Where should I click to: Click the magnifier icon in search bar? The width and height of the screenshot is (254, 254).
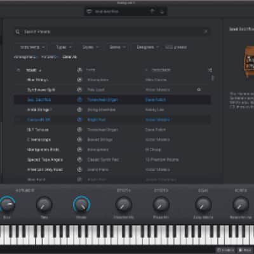[x=18, y=32]
